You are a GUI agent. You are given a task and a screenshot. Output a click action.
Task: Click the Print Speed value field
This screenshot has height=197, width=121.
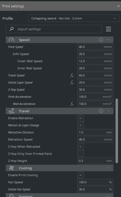[x=95, y=47]
